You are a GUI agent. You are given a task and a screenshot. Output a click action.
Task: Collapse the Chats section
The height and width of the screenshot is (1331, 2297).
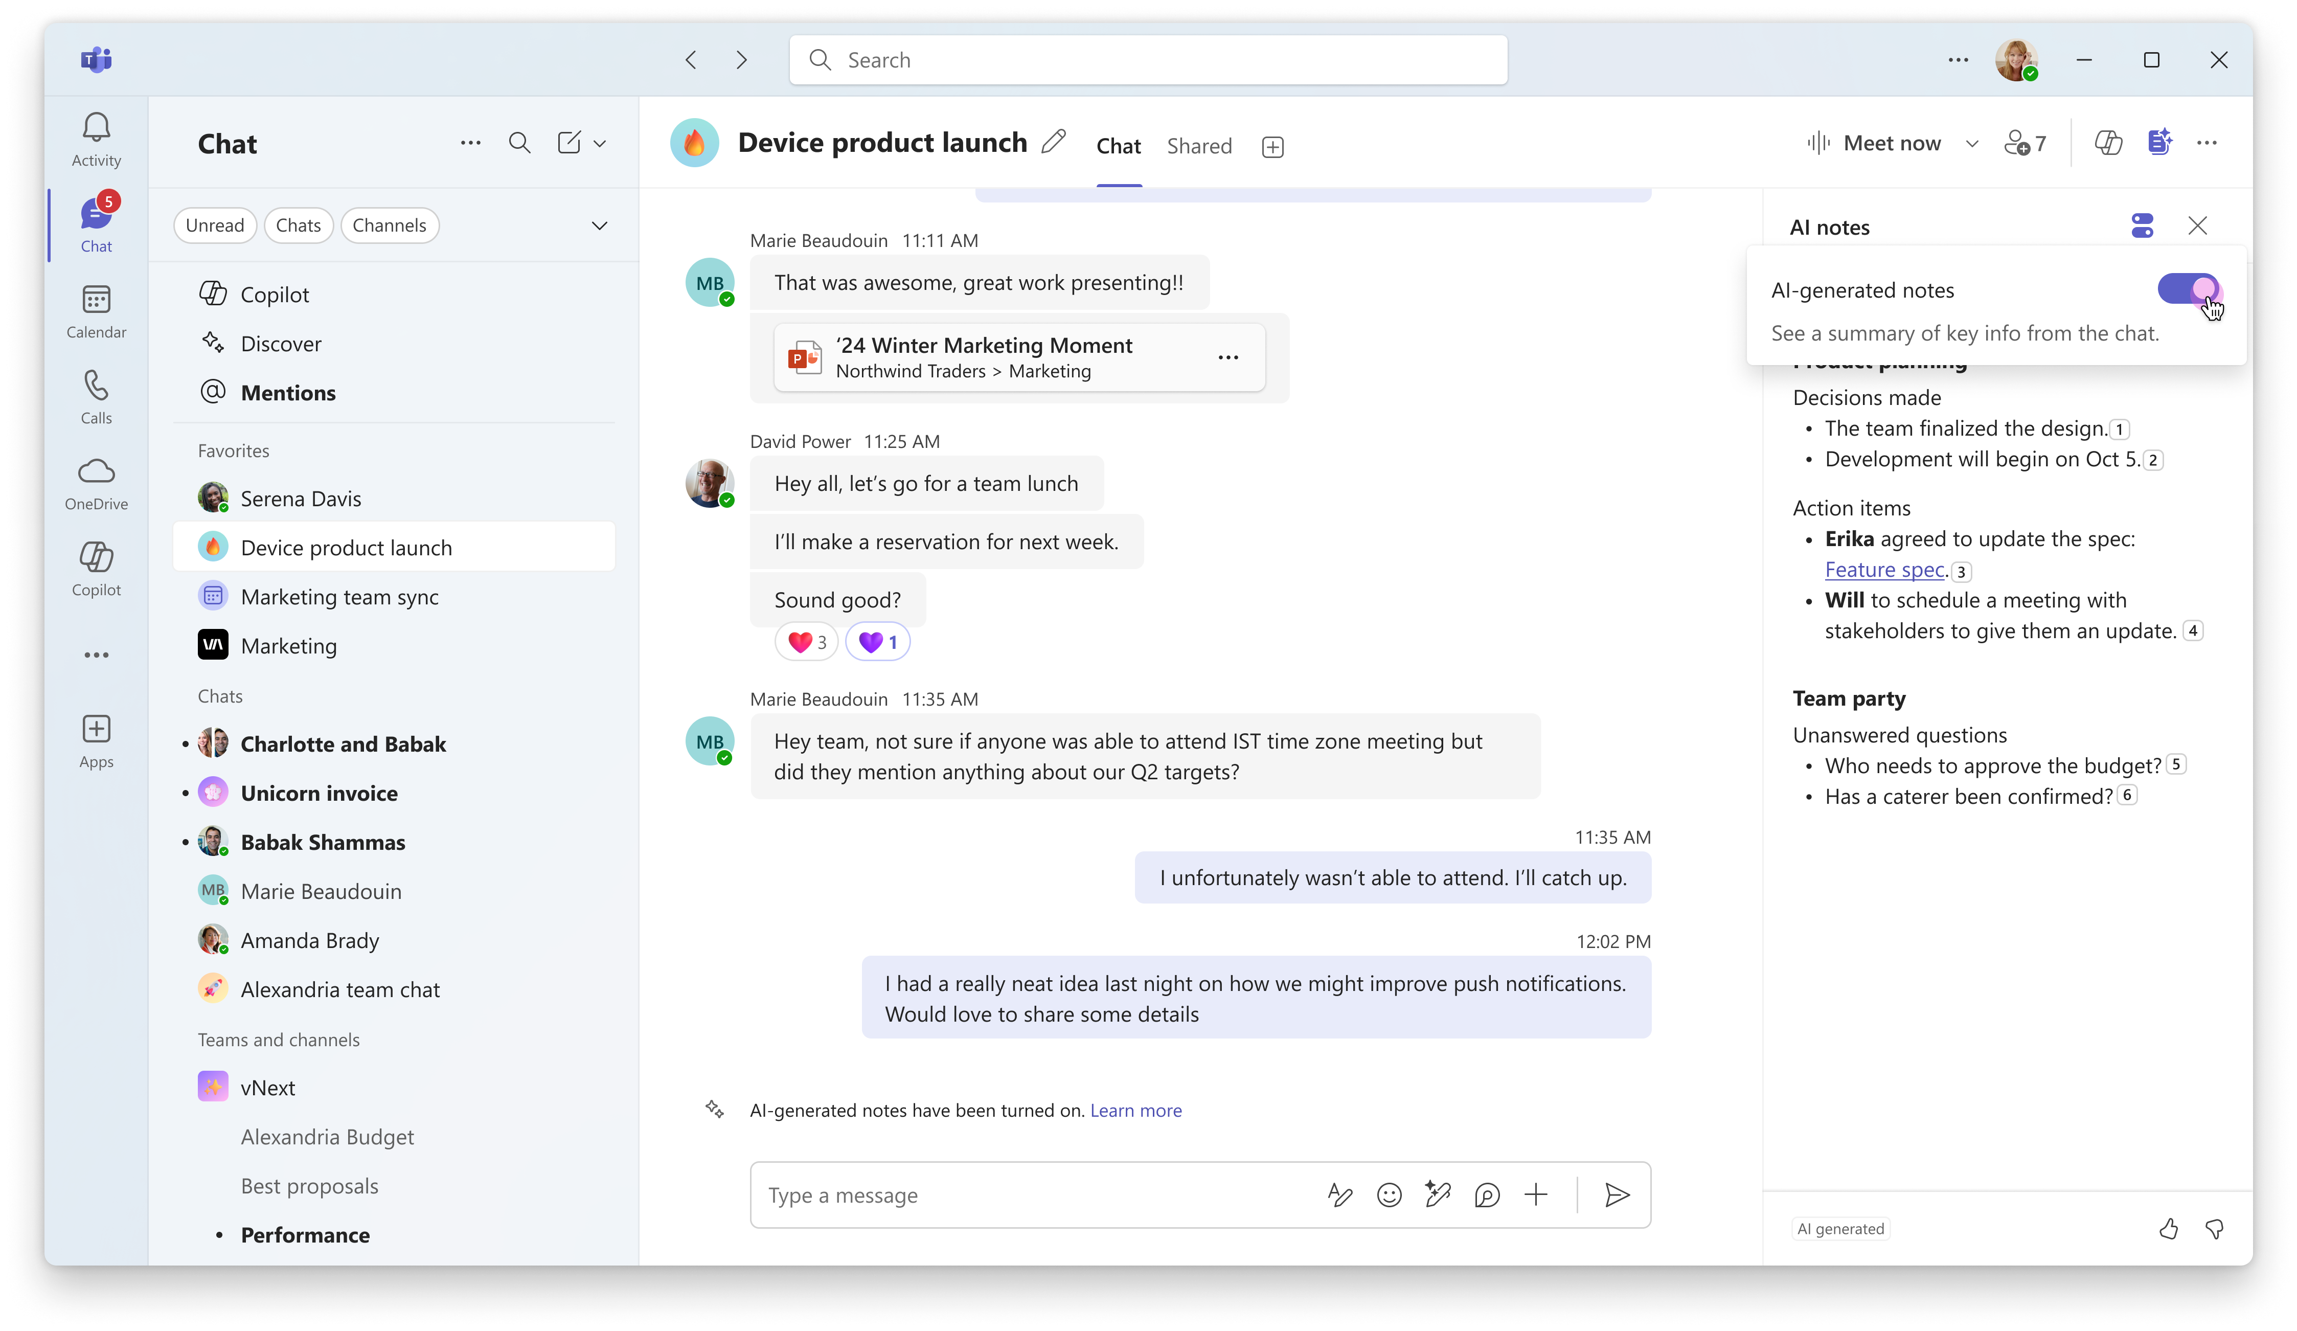coord(220,695)
